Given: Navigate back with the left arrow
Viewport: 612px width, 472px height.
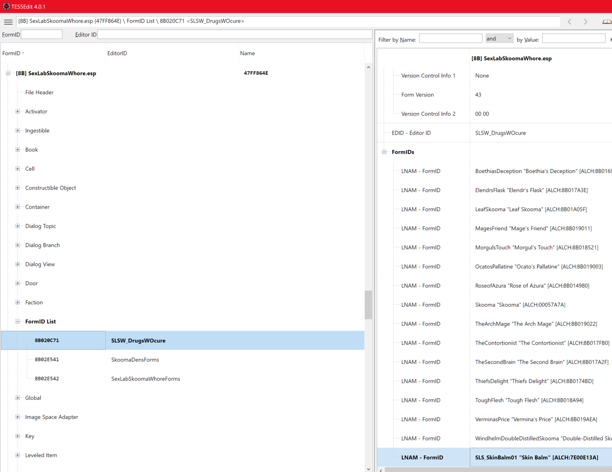Looking at the screenshot, I should tap(570, 21).
